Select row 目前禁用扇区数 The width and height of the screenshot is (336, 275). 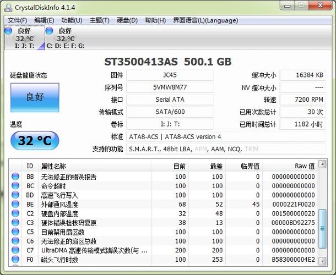click(x=164, y=232)
